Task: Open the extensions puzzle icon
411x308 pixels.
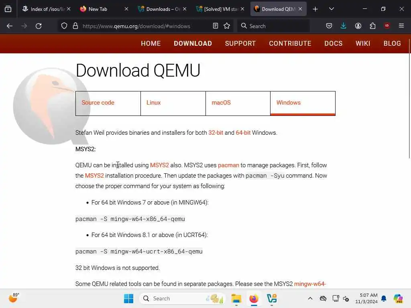Action: [x=372, y=26]
